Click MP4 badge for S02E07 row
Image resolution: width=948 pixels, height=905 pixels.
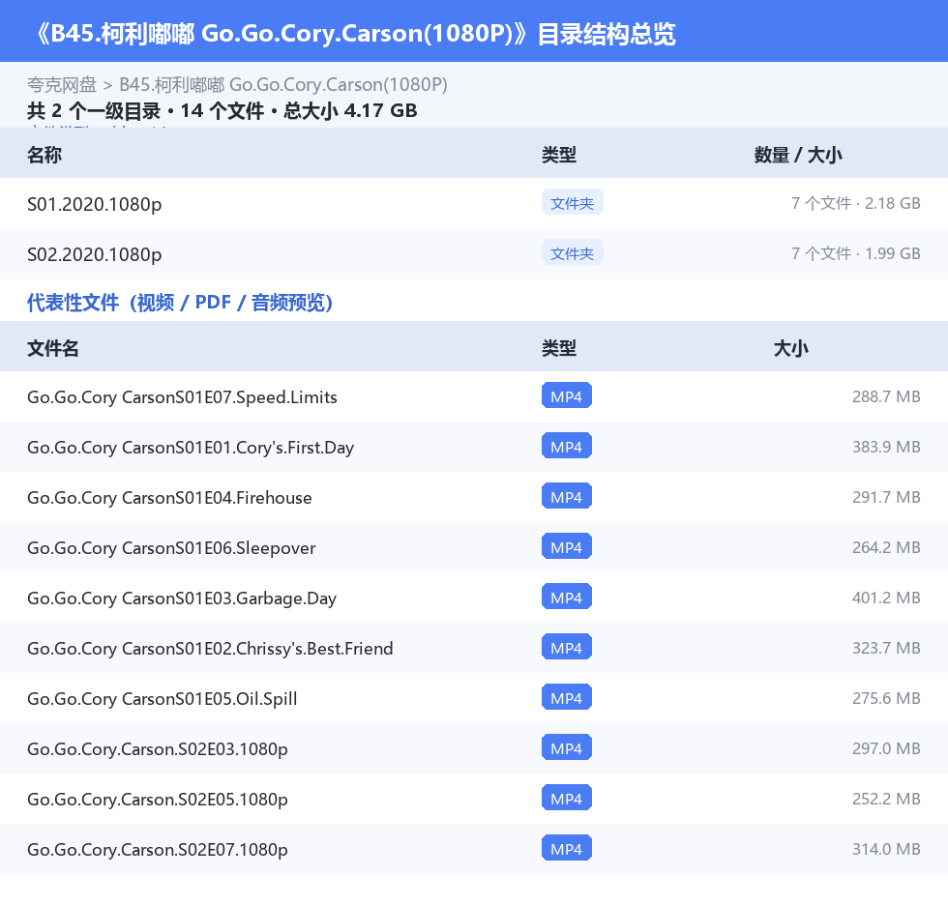coord(567,848)
